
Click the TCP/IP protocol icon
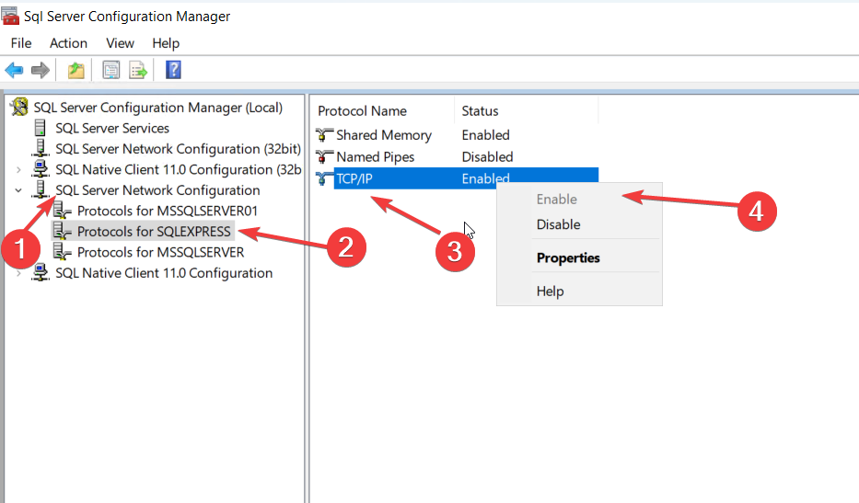(x=324, y=178)
